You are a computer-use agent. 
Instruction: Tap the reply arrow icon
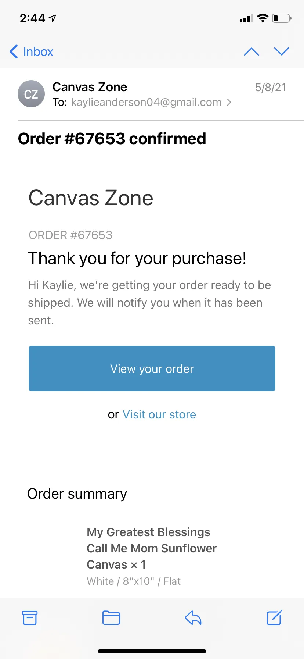coord(193,618)
